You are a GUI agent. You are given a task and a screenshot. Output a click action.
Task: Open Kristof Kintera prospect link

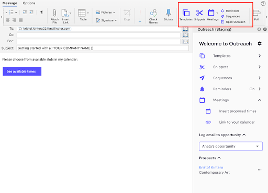211,167
